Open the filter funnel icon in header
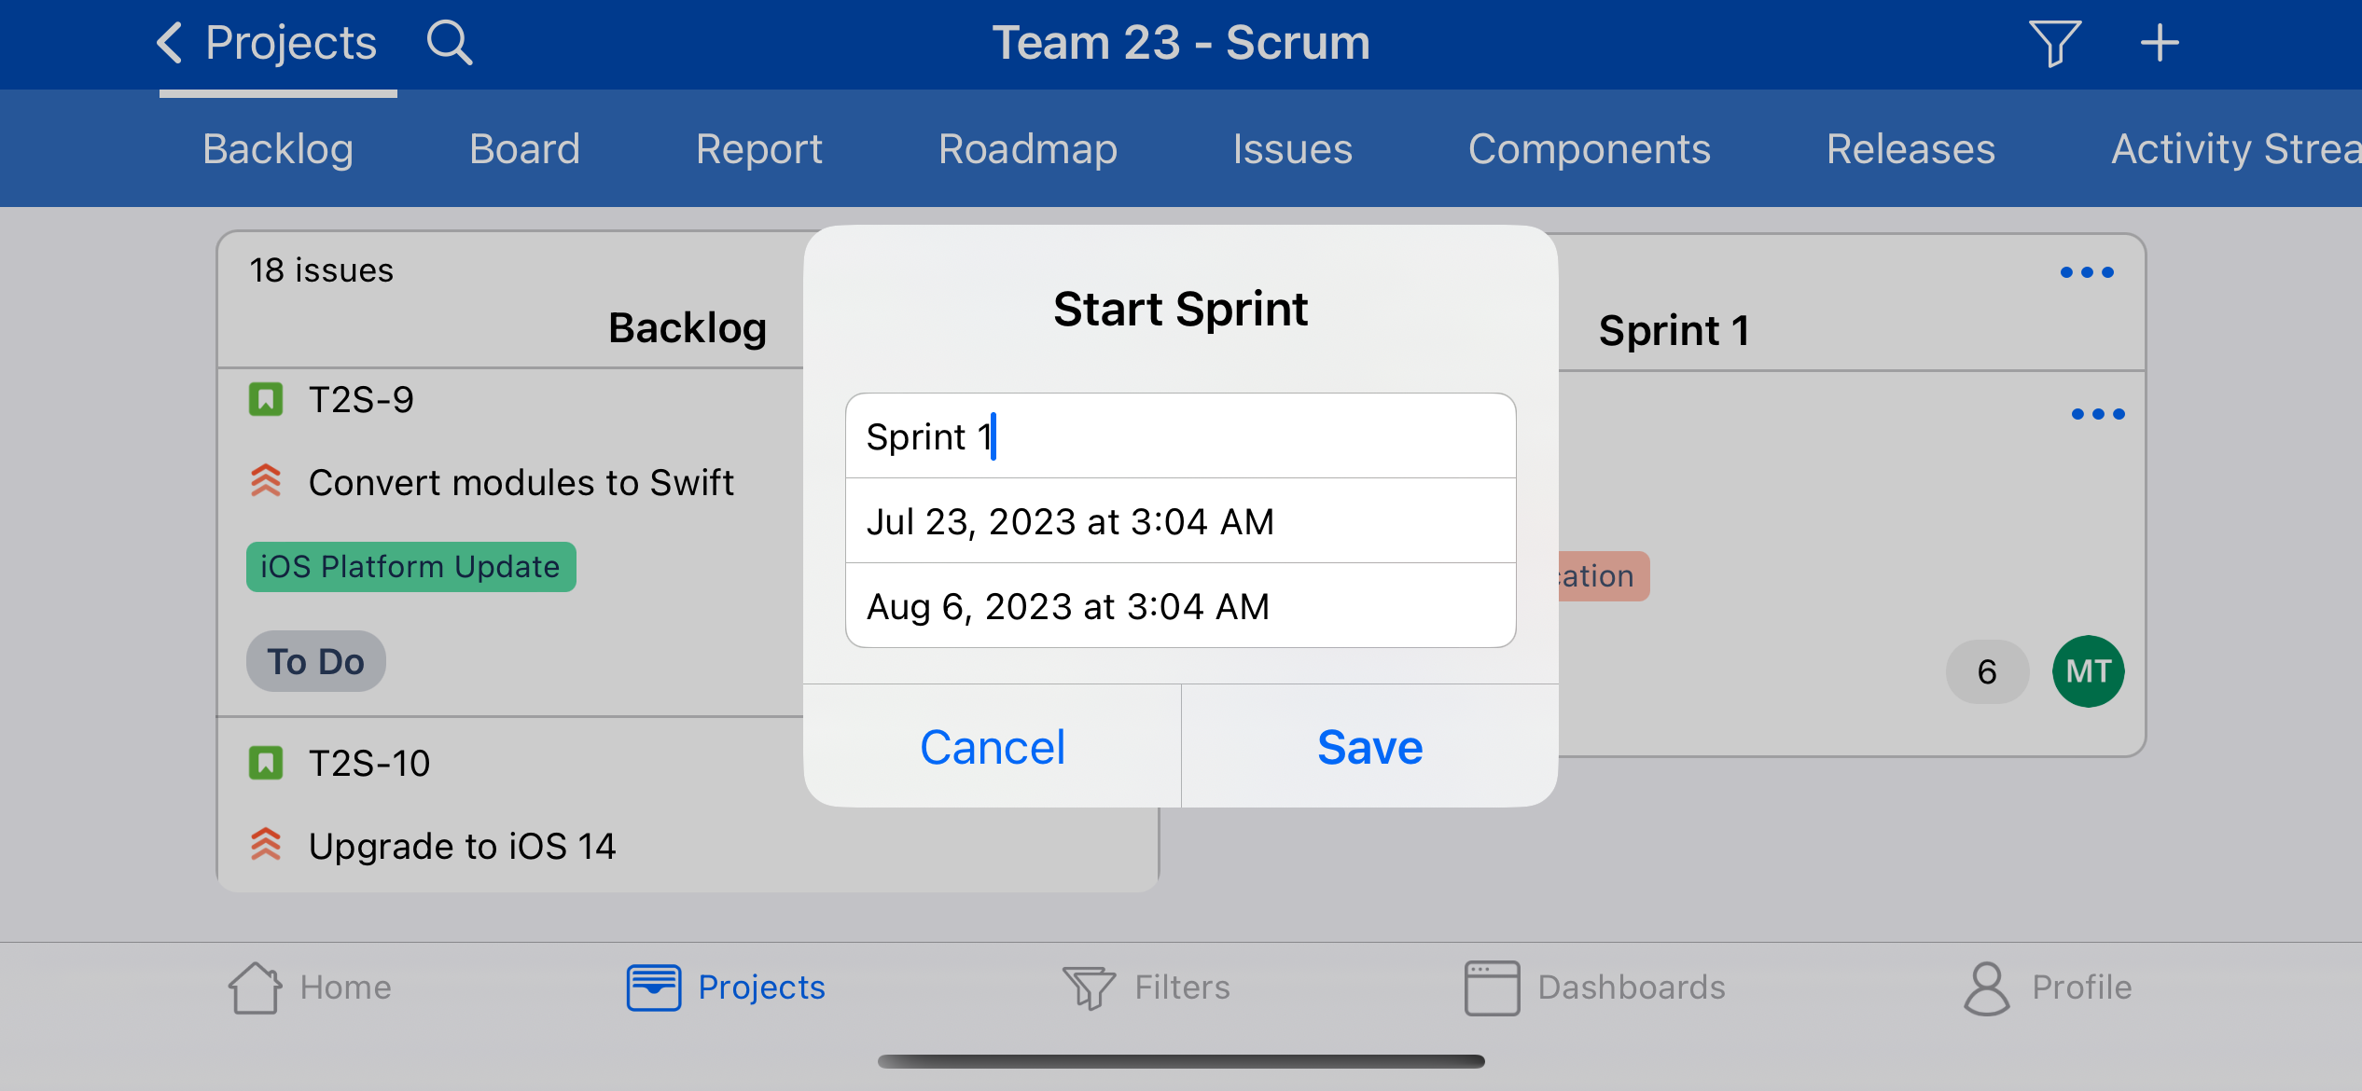Image resolution: width=2362 pixels, height=1091 pixels. coord(2054,43)
